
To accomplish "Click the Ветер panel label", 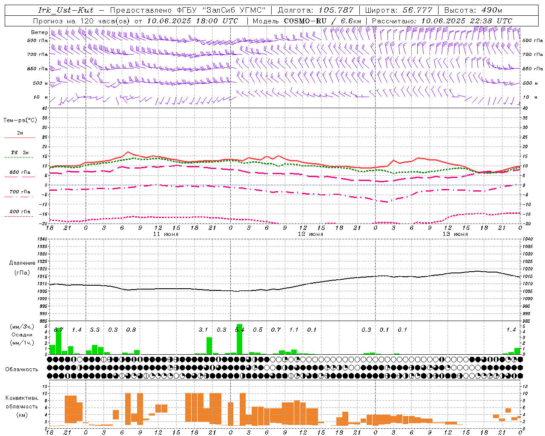I will tap(39, 32).
